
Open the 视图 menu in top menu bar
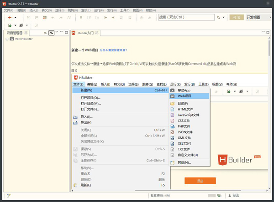click(137, 10)
